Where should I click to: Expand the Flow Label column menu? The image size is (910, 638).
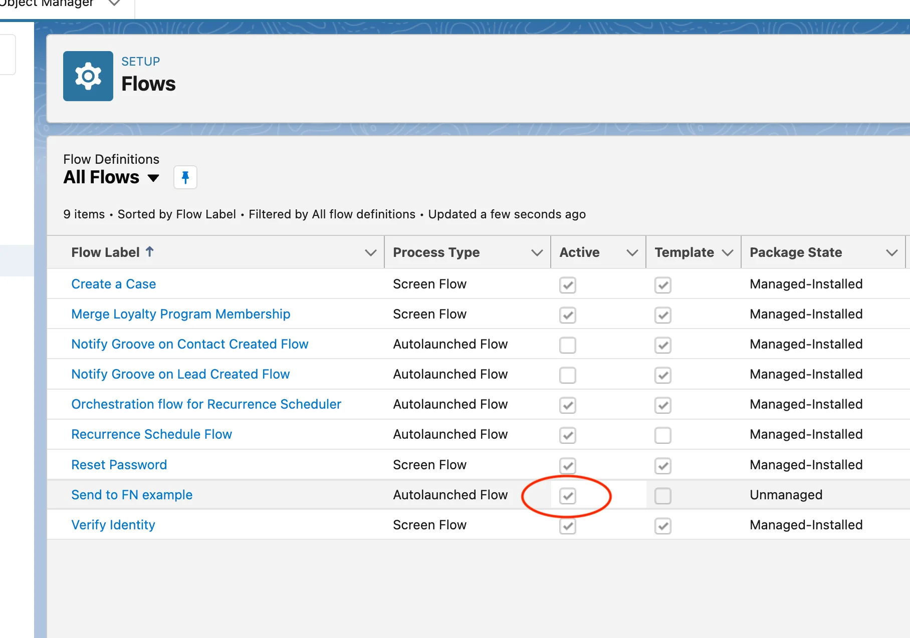(370, 252)
